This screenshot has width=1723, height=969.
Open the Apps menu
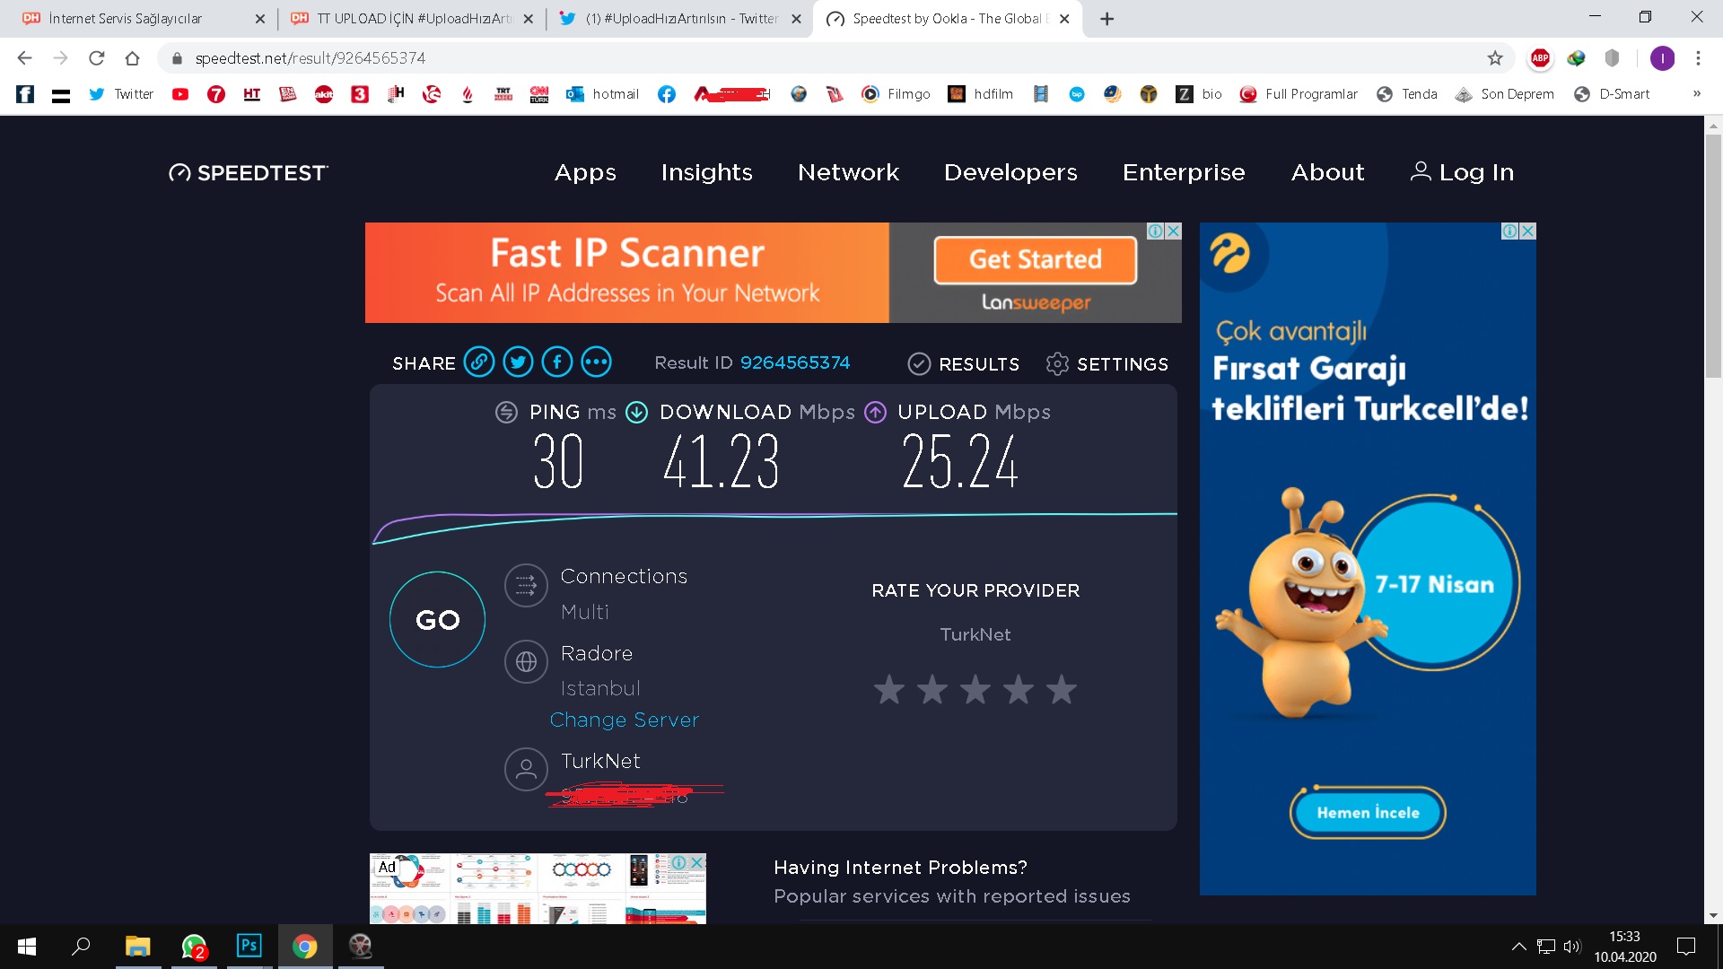coord(585,172)
